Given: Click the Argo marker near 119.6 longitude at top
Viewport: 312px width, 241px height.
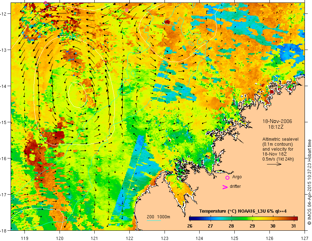Looking at the screenshot, I should 46,3.
